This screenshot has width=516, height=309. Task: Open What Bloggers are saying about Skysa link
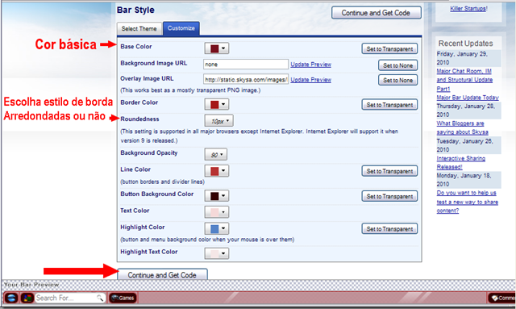462,127
